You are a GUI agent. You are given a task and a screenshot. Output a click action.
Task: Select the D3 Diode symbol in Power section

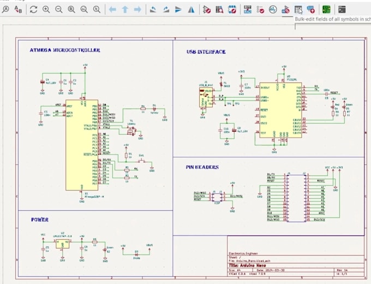coord(136,255)
